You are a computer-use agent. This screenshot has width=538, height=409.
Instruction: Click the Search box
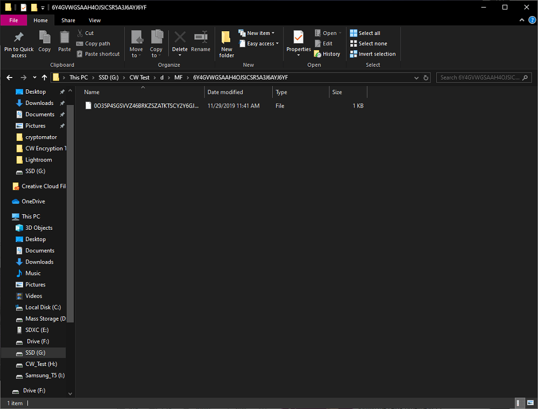484,77
